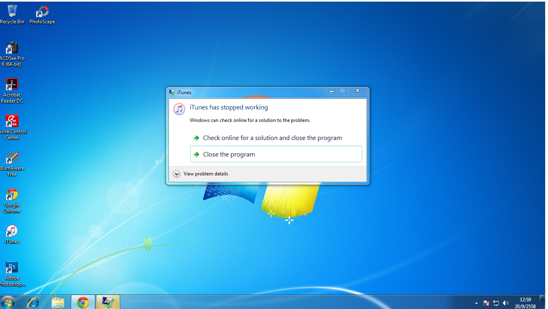Viewport: 548px width, 309px height.
Task: Select the Google Chrome desktop shortcut
Action: coord(12,200)
